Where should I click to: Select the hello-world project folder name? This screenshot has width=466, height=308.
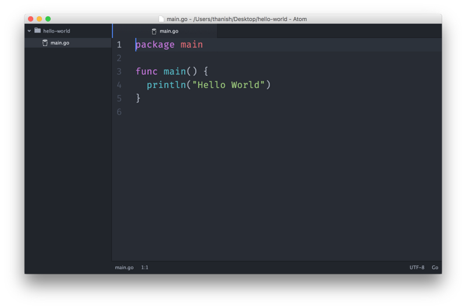pyautogui.click(x=57, y=31)
